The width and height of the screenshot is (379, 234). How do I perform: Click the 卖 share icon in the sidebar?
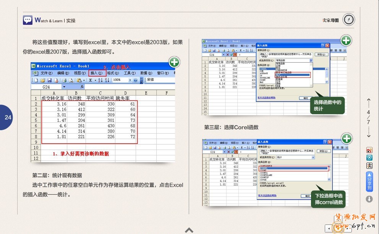point(369,166)
